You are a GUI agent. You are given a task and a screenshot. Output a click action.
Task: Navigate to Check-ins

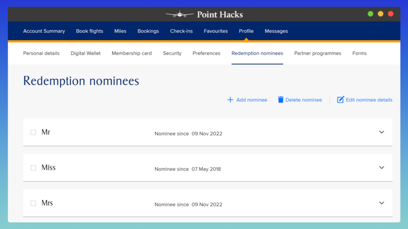[x=181, y=31]
